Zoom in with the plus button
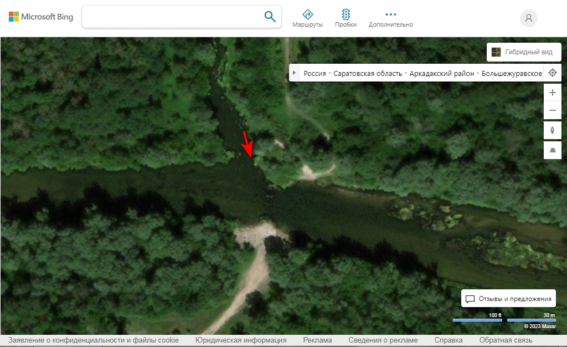This screenshot has height=347, width=567. coord(552,93)
